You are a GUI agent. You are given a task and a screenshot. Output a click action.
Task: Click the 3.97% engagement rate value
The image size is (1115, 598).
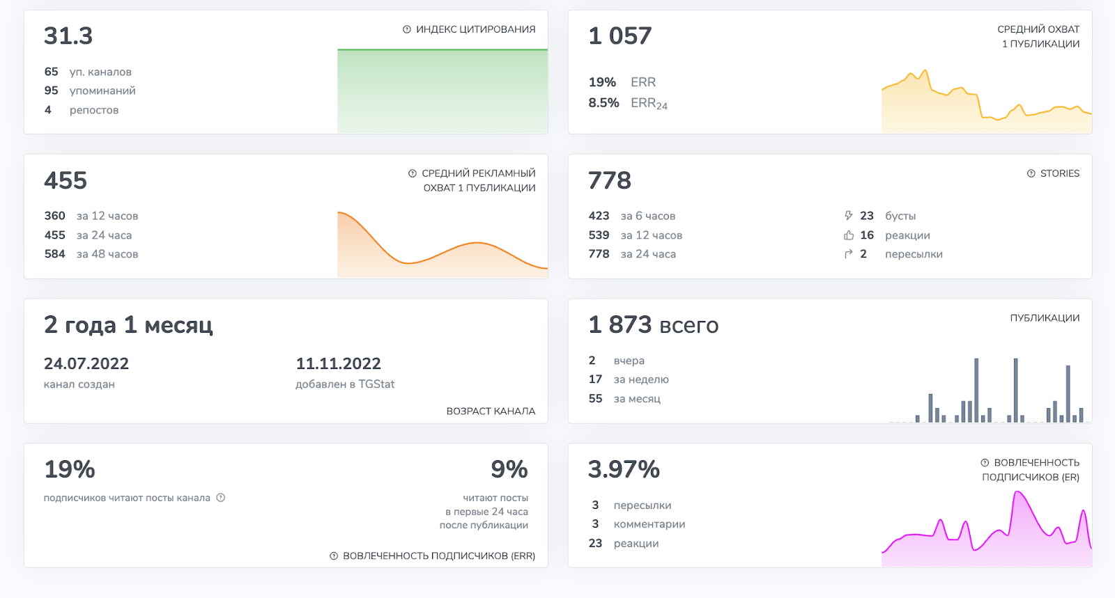coord(624,469)
